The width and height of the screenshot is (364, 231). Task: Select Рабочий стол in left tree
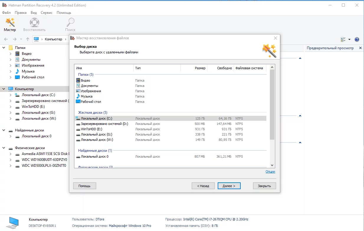tap(33, 77)
